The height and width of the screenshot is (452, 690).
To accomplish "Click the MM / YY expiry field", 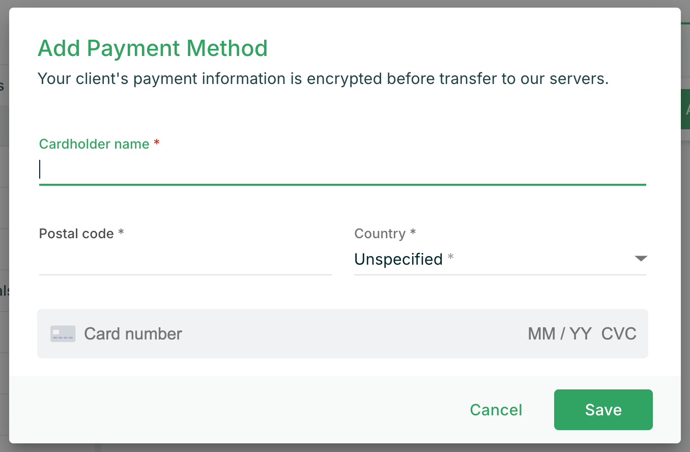I will coord(560,334).
